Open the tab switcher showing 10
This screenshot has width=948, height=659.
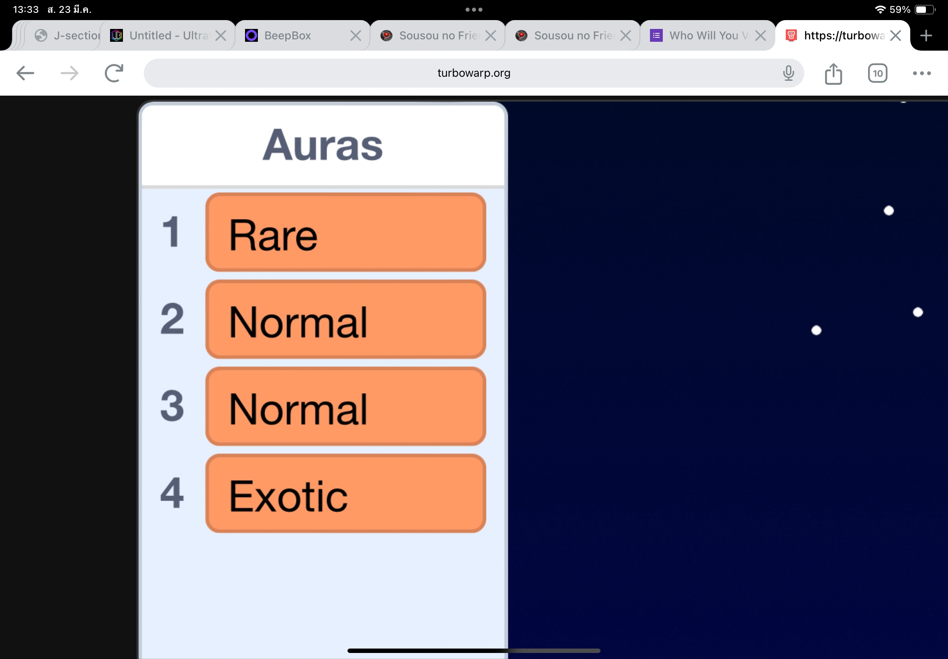877,74
